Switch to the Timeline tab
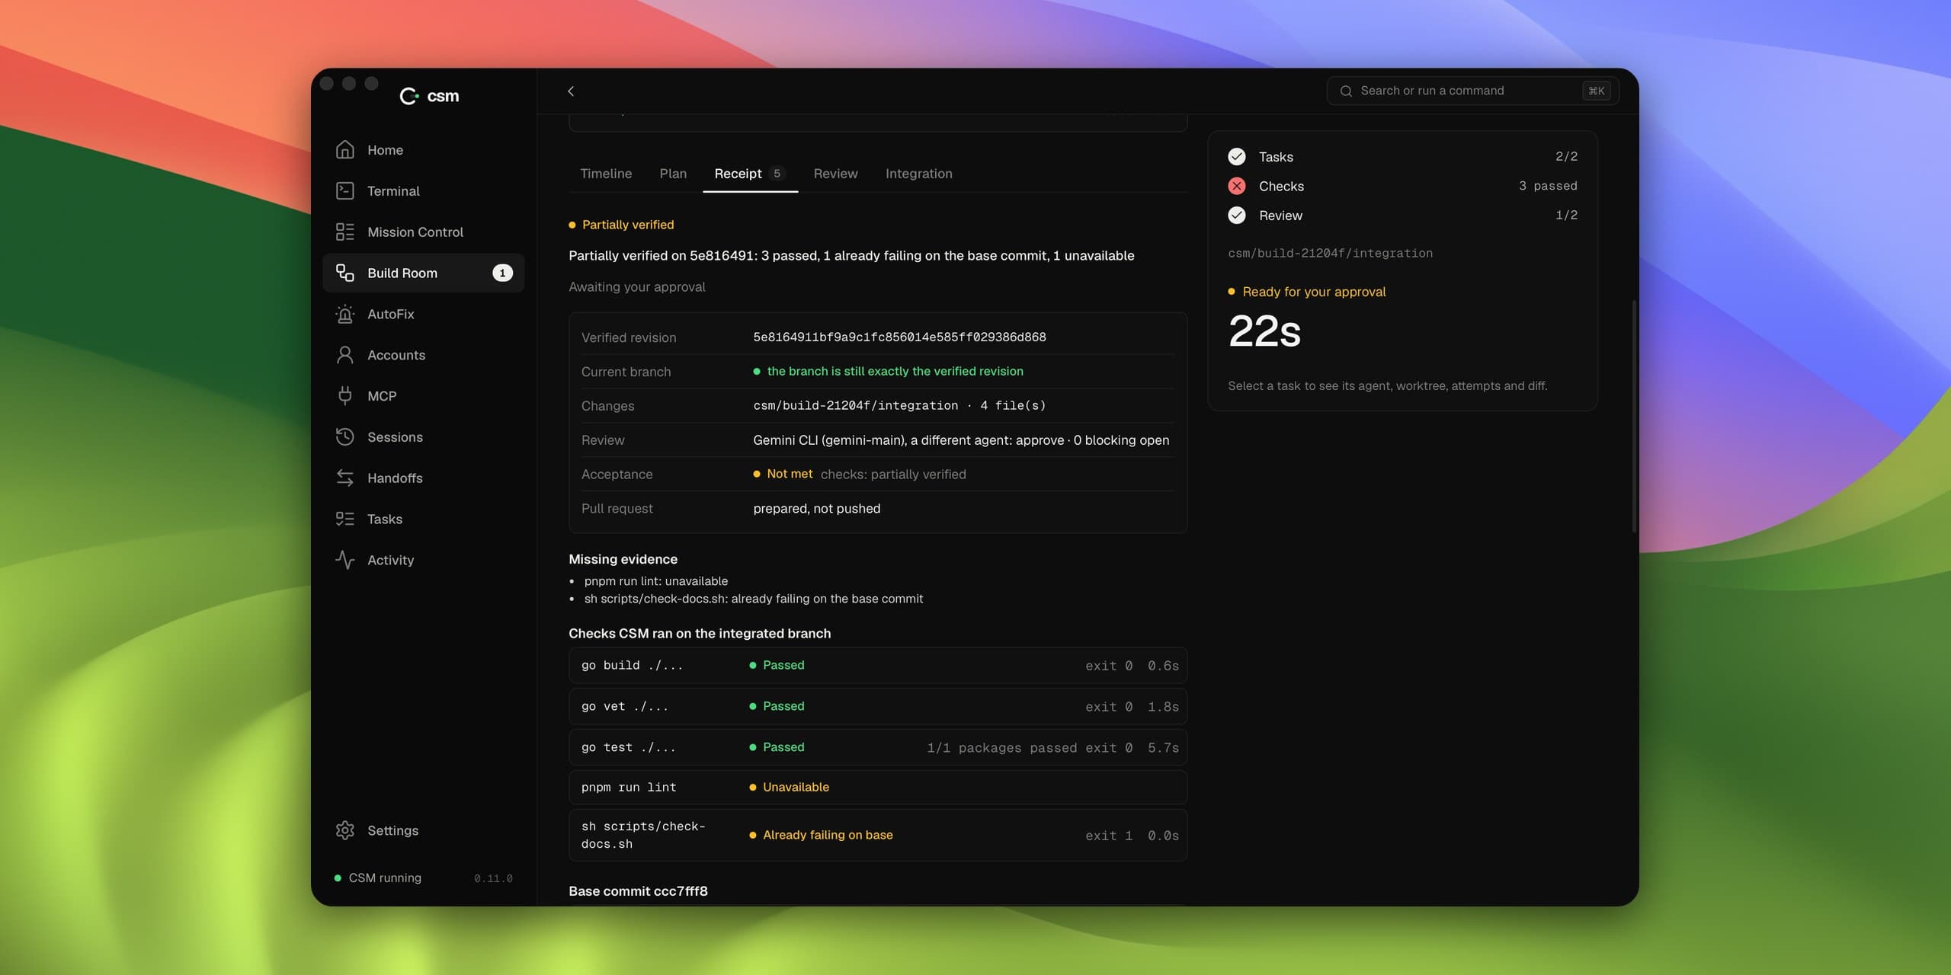 606,174
